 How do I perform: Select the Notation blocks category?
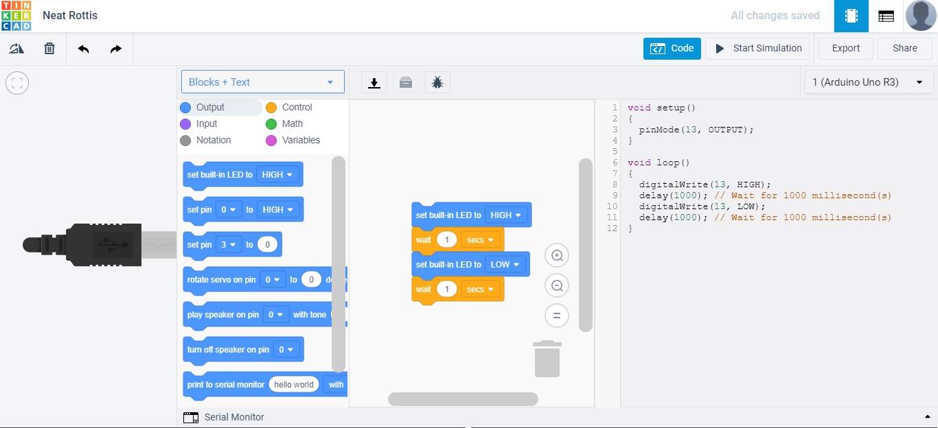tap(205, 140)
